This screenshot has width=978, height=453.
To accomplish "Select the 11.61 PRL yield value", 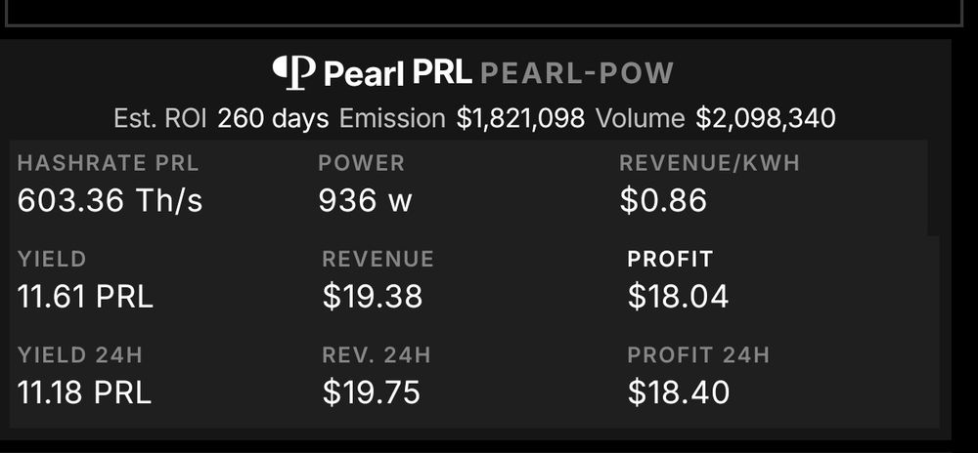I will click(85, 297).
